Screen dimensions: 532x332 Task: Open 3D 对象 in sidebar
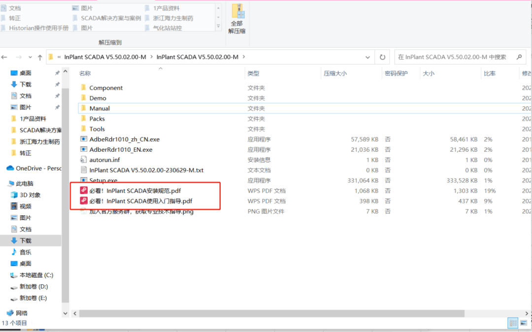(x=30, y=195)
